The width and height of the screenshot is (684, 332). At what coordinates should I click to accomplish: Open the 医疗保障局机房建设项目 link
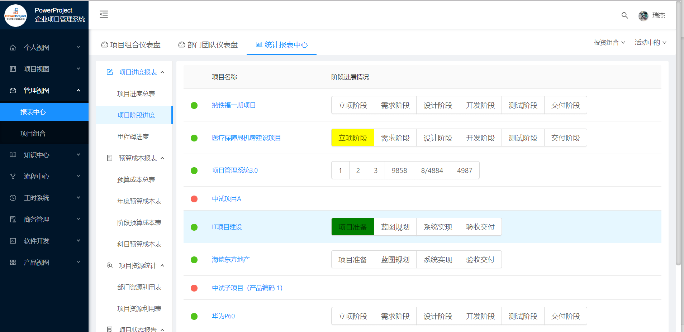click(x=246, y=138)
